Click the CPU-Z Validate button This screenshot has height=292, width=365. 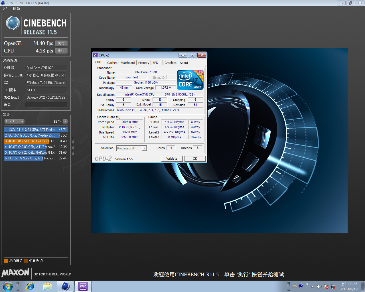click(x=172, y=159)
